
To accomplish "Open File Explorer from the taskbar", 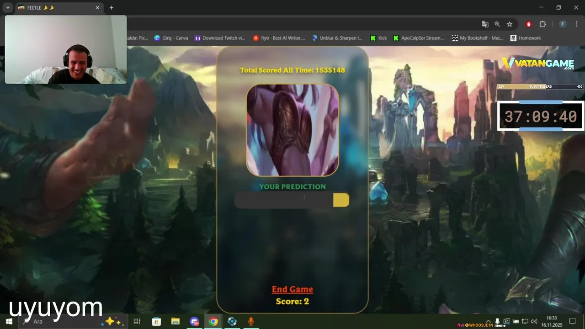I will (175, 322).
